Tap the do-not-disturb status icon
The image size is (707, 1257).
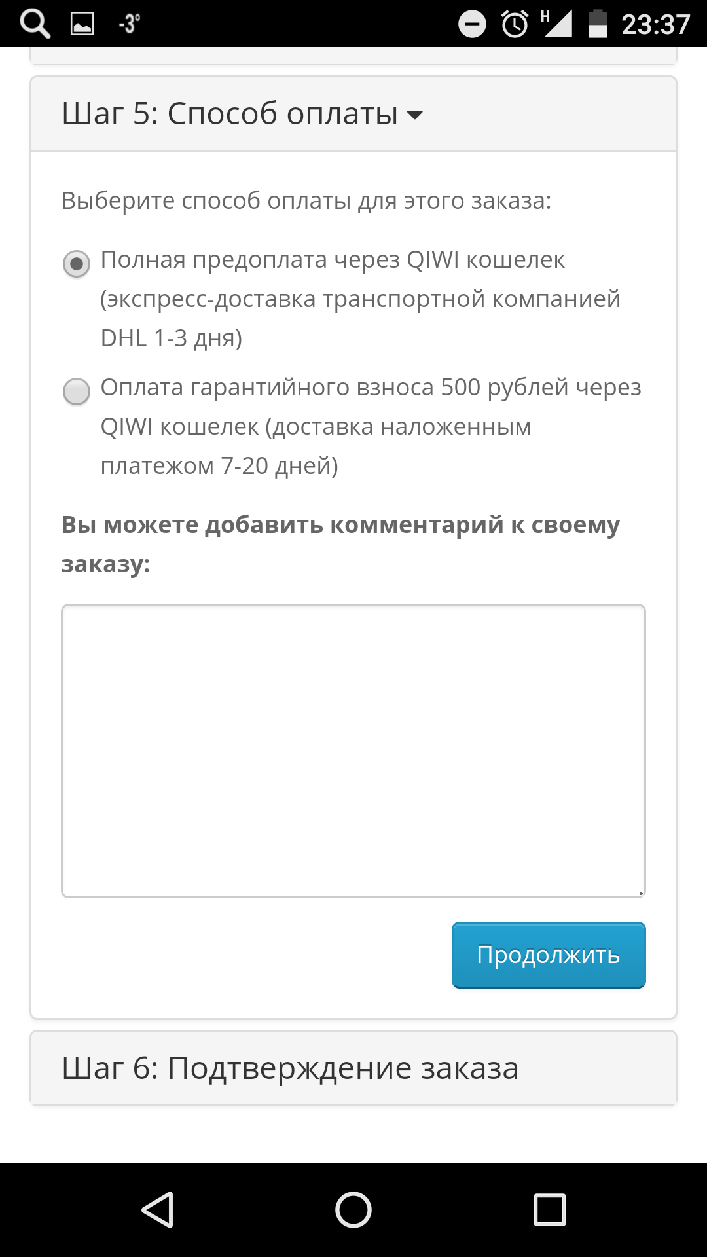point(472,24)
